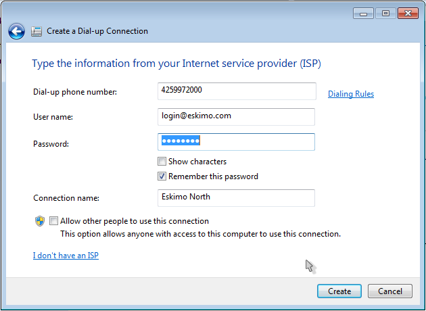This screenshot has height=311, width=426.
Task: Click the dial-up phone icon in title bar
Action: tap(37, 31)
